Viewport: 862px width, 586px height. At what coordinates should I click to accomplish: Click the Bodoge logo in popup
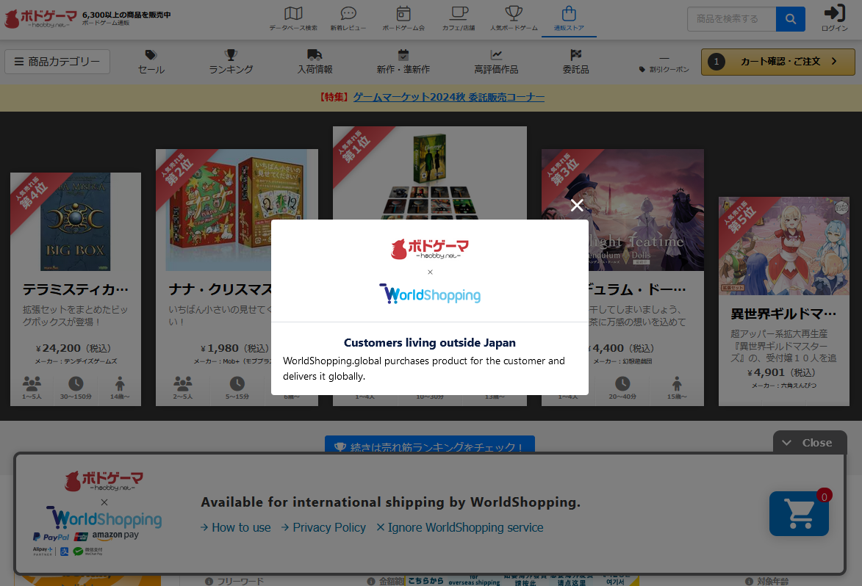(430, 249)
